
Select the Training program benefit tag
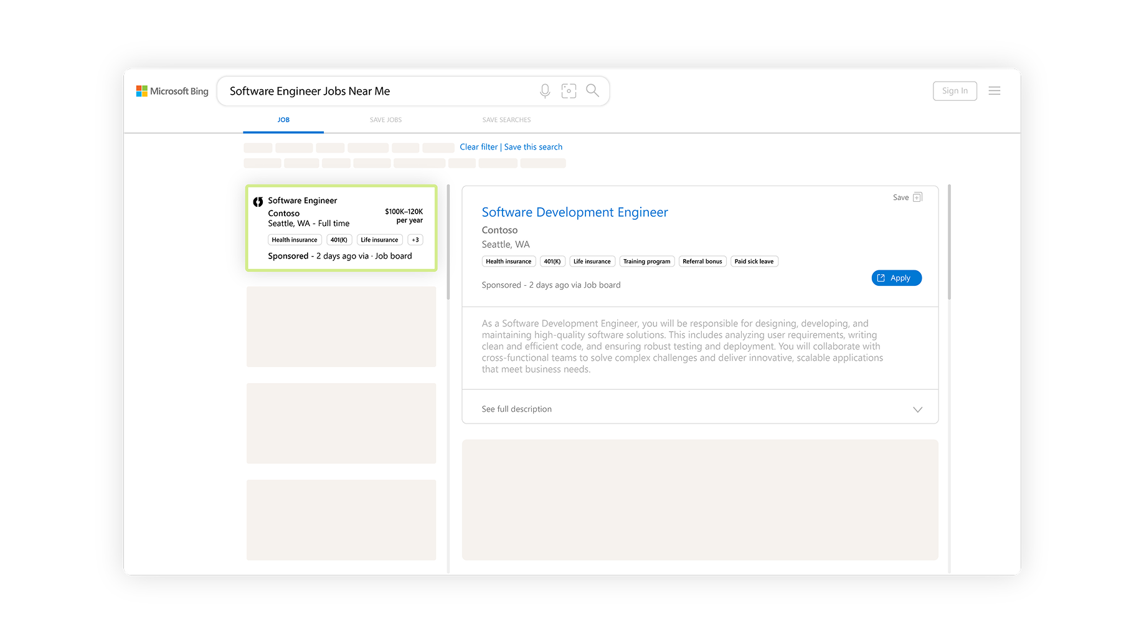(646, 262)
